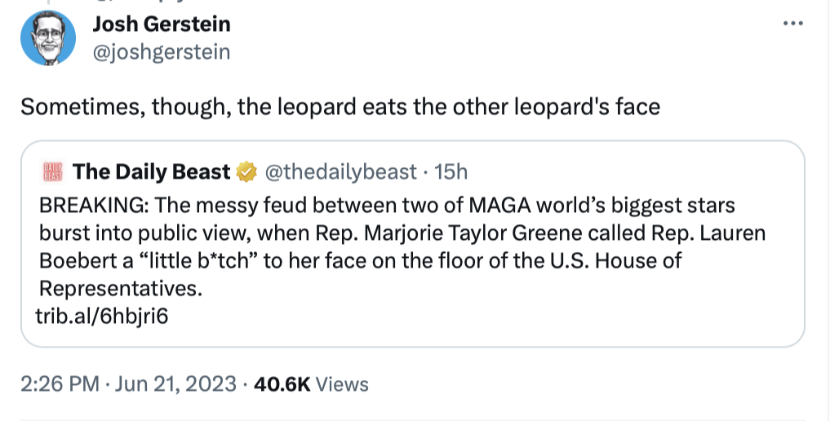The height and width of the screenshot is (421, 839).
Task: Open the three-dot More options menu
Action: [792, 24]
